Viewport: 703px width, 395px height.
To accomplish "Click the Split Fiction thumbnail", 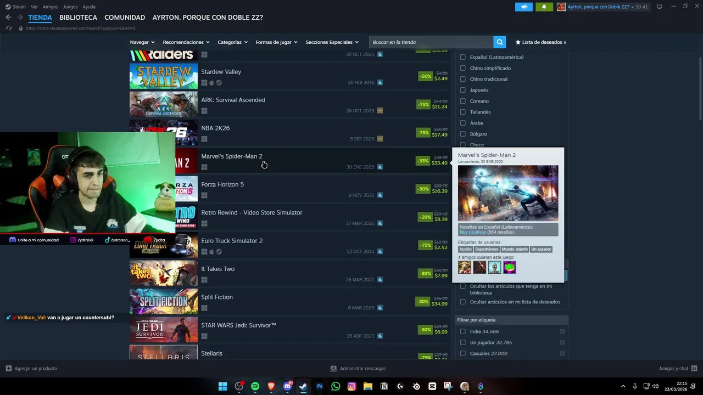I will 164,301.
